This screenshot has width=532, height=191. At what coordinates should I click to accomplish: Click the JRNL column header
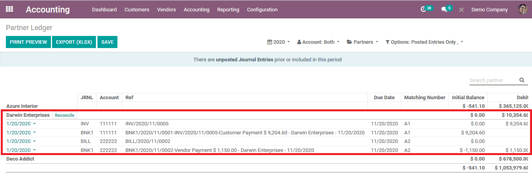(x=87, y=97)
